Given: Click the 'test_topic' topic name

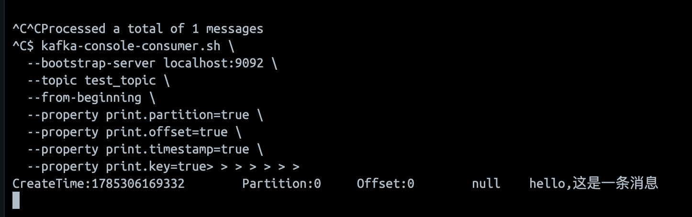Looking at the screenshot, I should tap(120, 80).
